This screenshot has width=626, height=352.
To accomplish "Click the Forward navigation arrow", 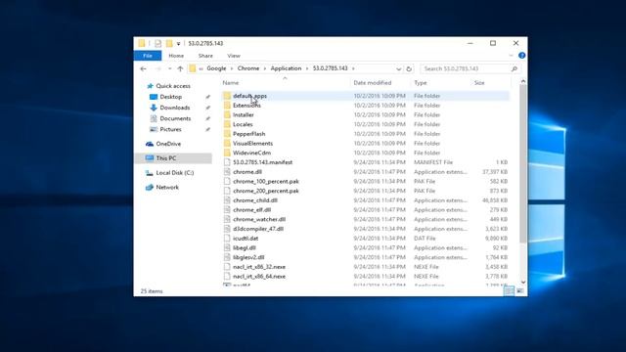I will point(158,68).
